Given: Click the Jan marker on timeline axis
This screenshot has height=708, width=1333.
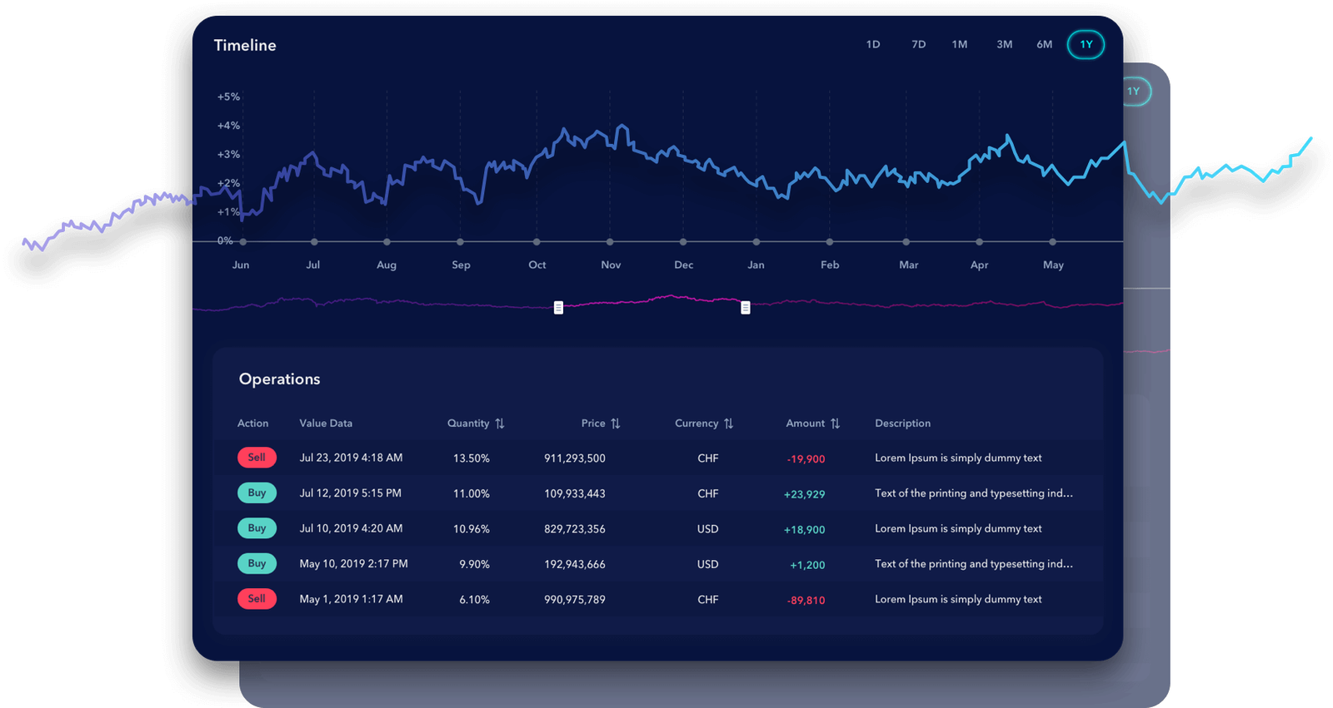Looking at the screenshot, I should (756, 242).
